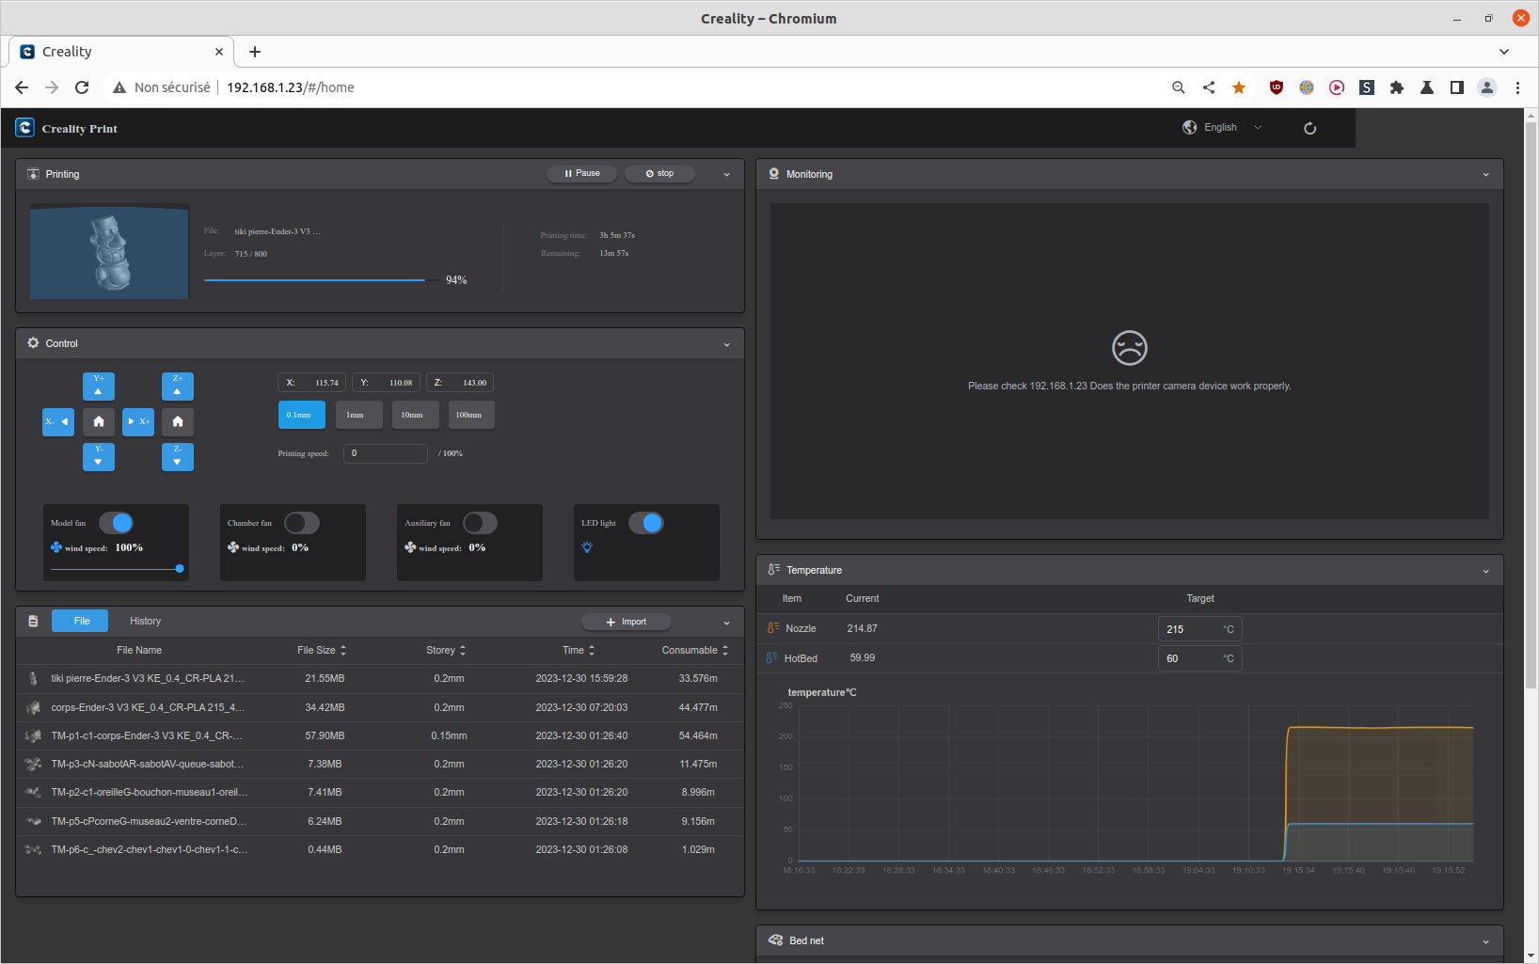Click the Bed net panel icon
The image size is (1539, 964).
pos(775,940)
